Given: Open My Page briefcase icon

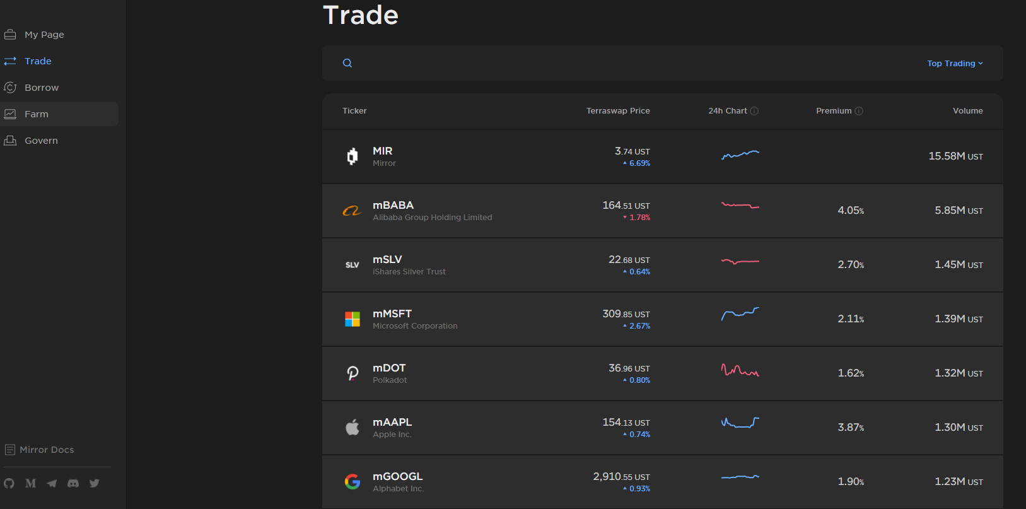Looking at the screenshot, I should (10, 34).
